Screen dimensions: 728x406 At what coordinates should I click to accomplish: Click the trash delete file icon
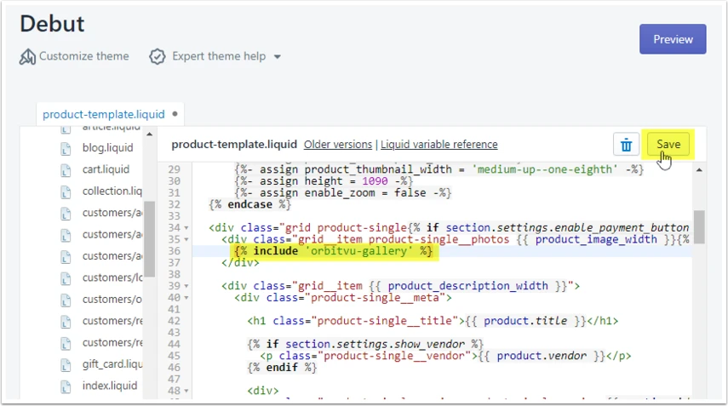(x=626, y=145)
